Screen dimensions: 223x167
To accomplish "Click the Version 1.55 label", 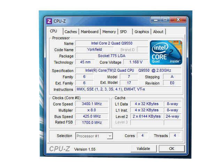I will pos(85,149).
